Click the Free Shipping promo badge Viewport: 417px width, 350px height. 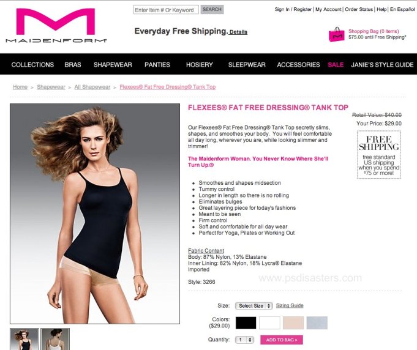pos(378,155)
